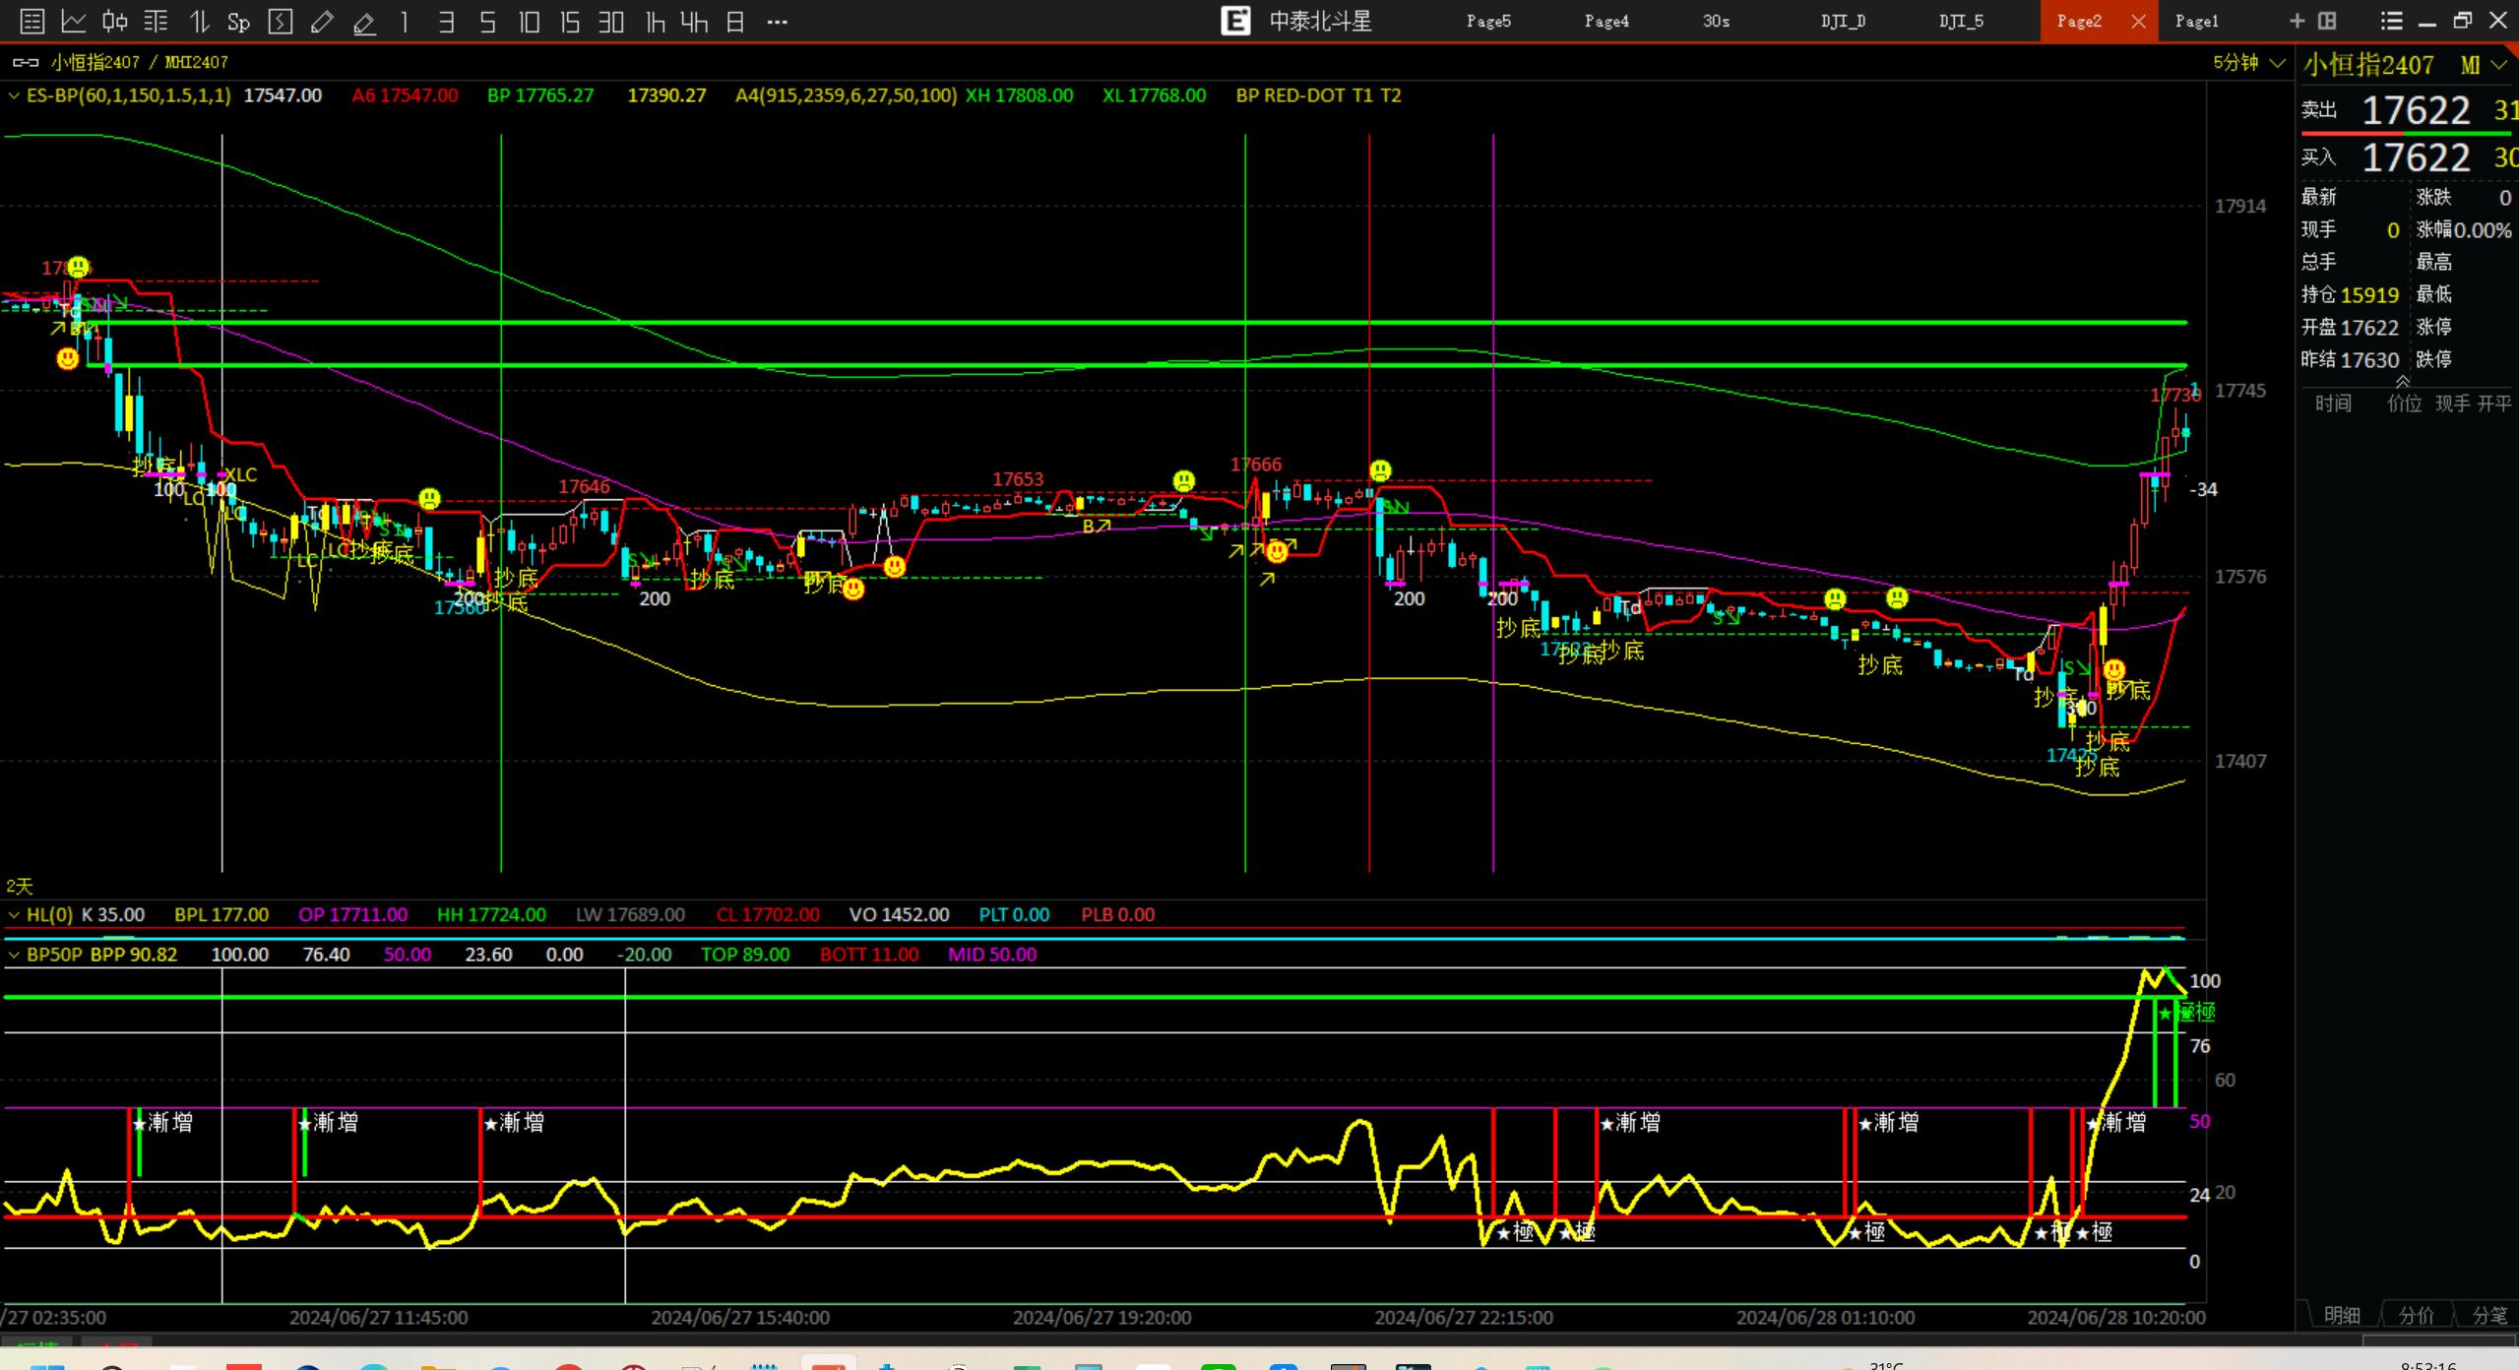Switch to daily period icon

pos(735,21)
